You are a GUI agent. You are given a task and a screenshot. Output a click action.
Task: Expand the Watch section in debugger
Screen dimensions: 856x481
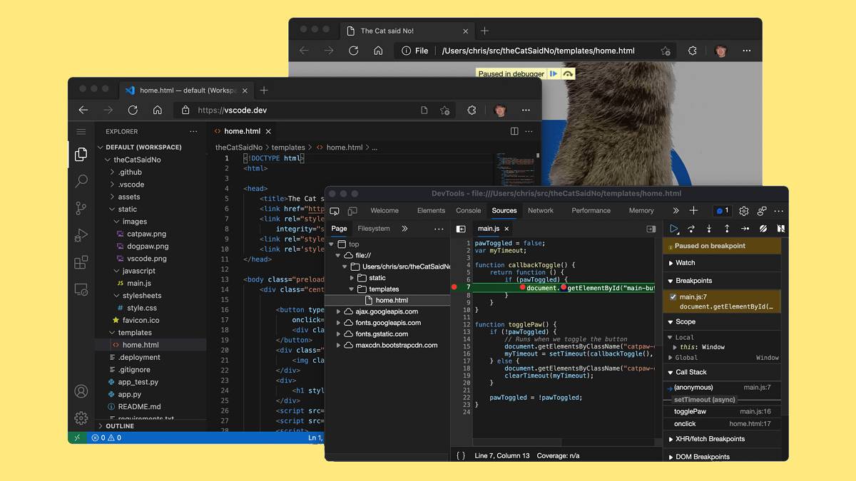tap(685, 263)
